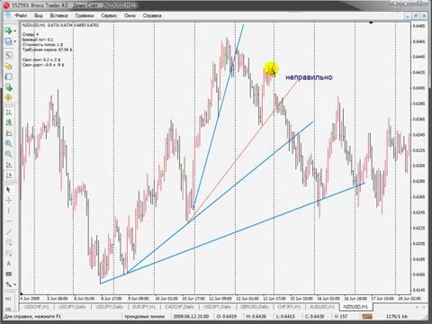432x324 pixels.
Task: Select the Bar Chart icon
Action: 9,112
